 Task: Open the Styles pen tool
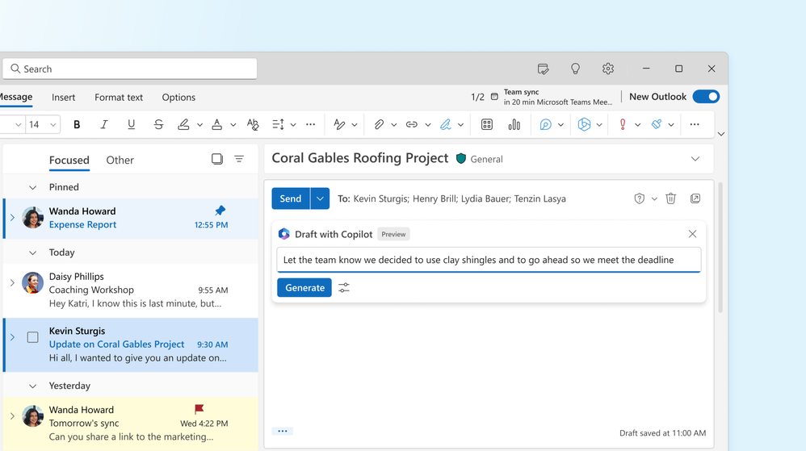point(338,124)
